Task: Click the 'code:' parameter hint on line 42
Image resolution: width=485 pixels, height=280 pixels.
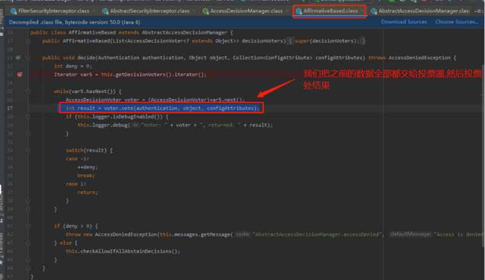Action: pos(243,234)
